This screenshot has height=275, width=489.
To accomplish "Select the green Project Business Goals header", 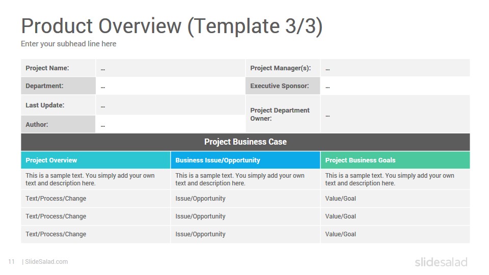I will [x=395, y=160].
